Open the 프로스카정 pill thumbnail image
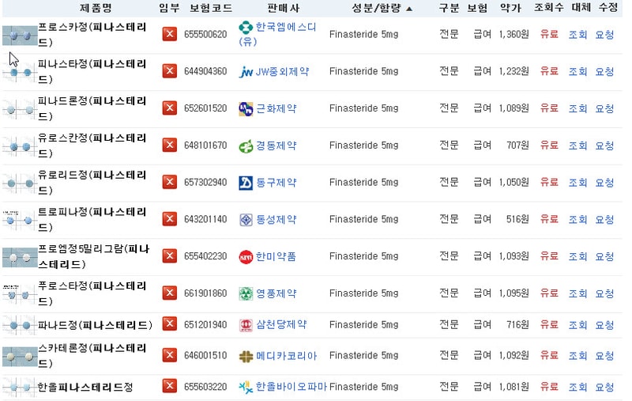632x401 pixels. [20, 36]
